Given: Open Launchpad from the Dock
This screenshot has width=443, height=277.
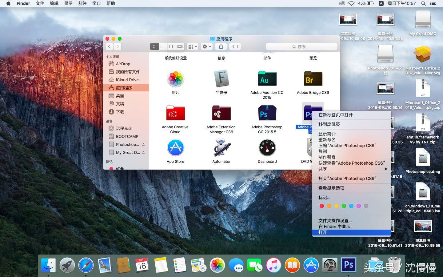Looking at the screenshot, I should [x=67, y=265].
